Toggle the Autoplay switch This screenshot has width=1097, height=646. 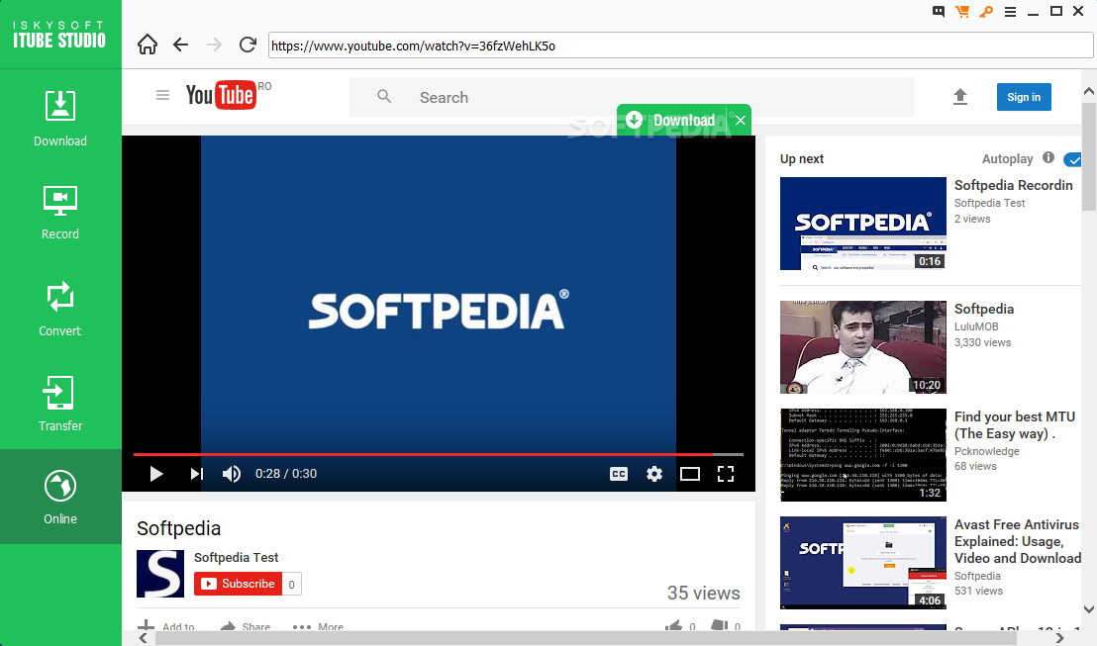1072,160
